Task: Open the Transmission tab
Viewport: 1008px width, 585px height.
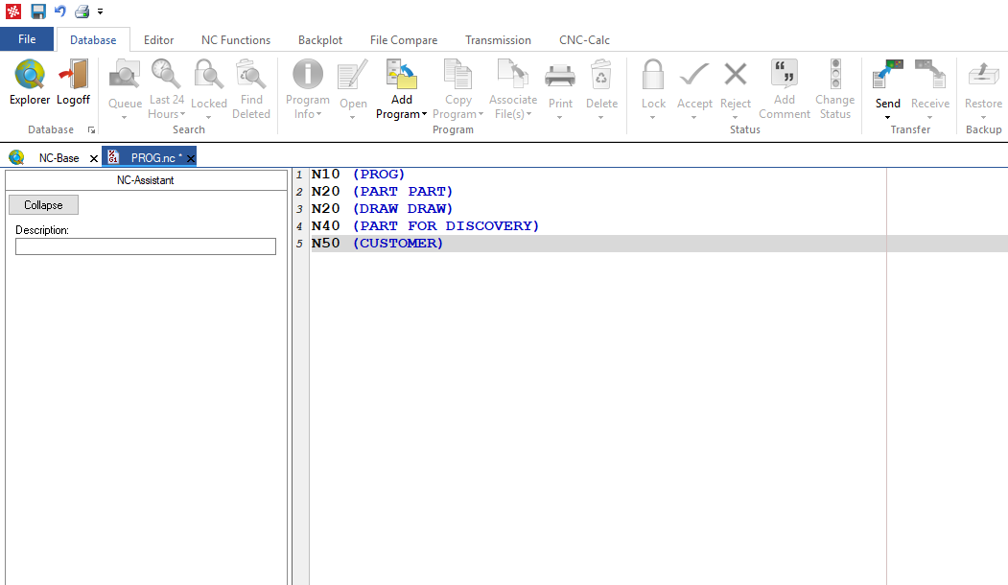Action: pyautogui.click(x=498, y=40)
